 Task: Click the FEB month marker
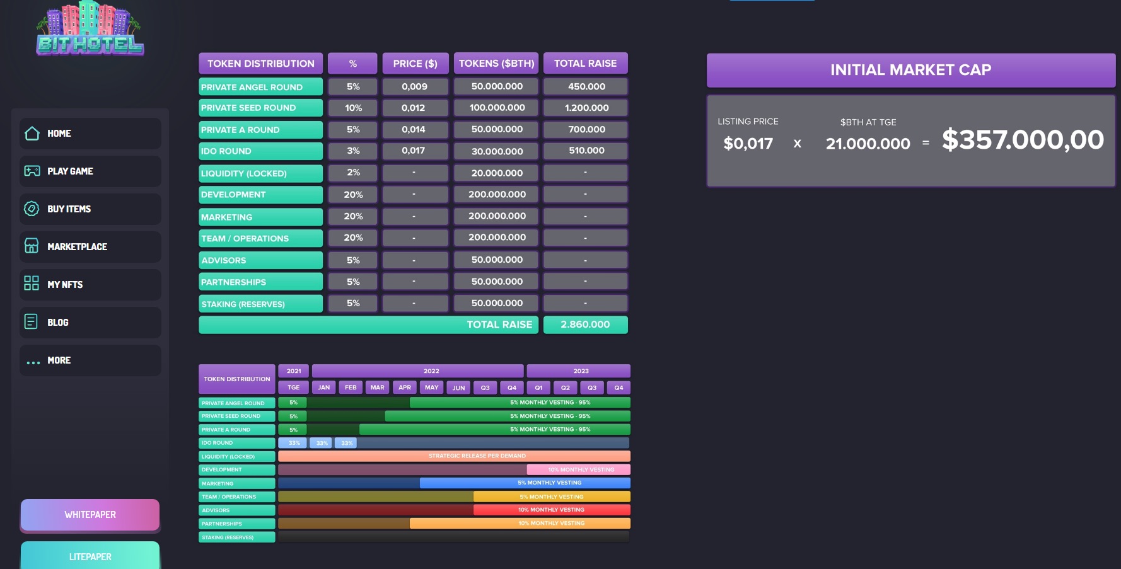tap(351, 388)
